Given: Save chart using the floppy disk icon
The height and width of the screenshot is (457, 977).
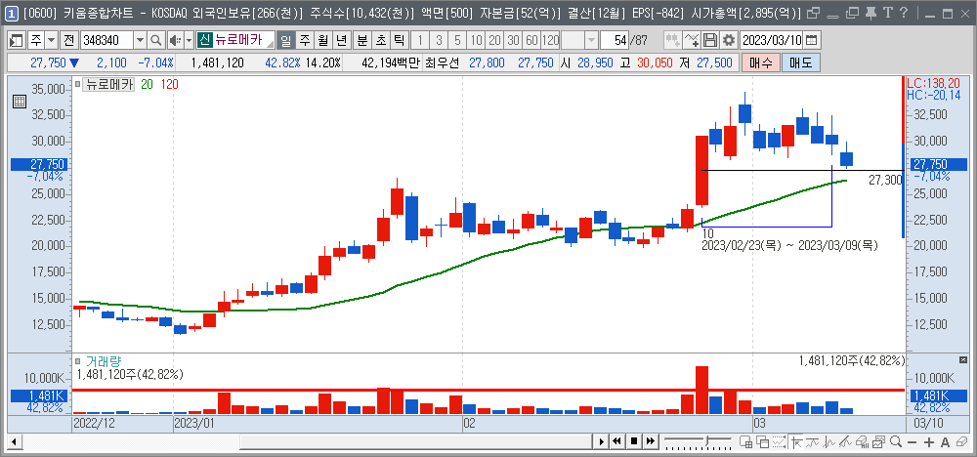Looking at the screenshot, I should (x=709, y=40).
